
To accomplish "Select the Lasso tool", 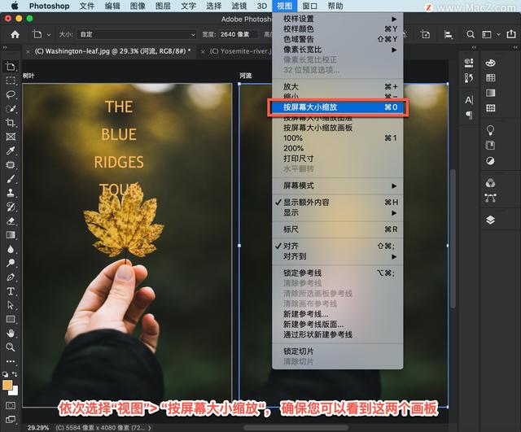I will (x=11, y=94).
